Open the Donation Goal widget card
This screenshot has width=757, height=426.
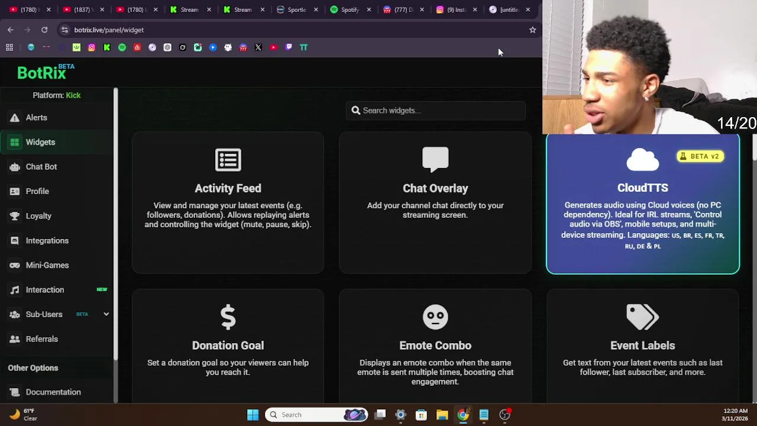[x=228, y=346]
